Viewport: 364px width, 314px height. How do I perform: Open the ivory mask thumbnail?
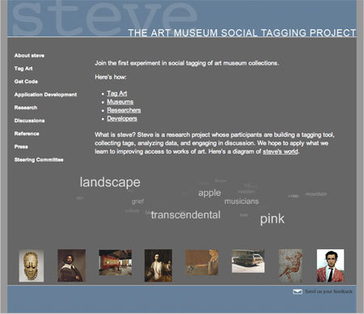coord(32,265)
